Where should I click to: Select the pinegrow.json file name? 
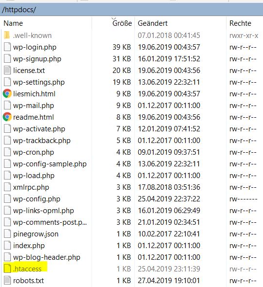[x=36, y=234]
